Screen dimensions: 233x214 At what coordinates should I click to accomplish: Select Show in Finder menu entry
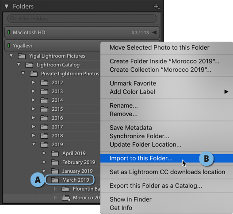point(130,199)
